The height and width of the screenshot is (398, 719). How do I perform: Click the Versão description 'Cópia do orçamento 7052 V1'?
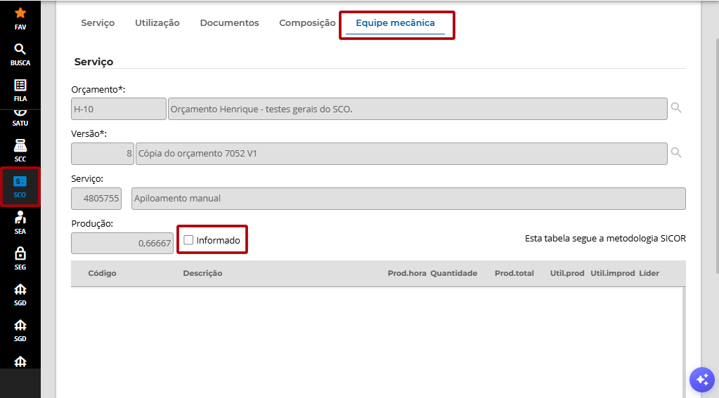(402, 154)
